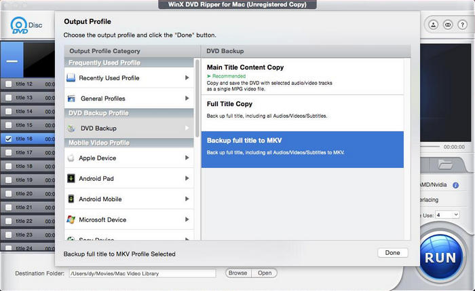
Task: Click the General Profiles icon
Action: pos(71,99)
